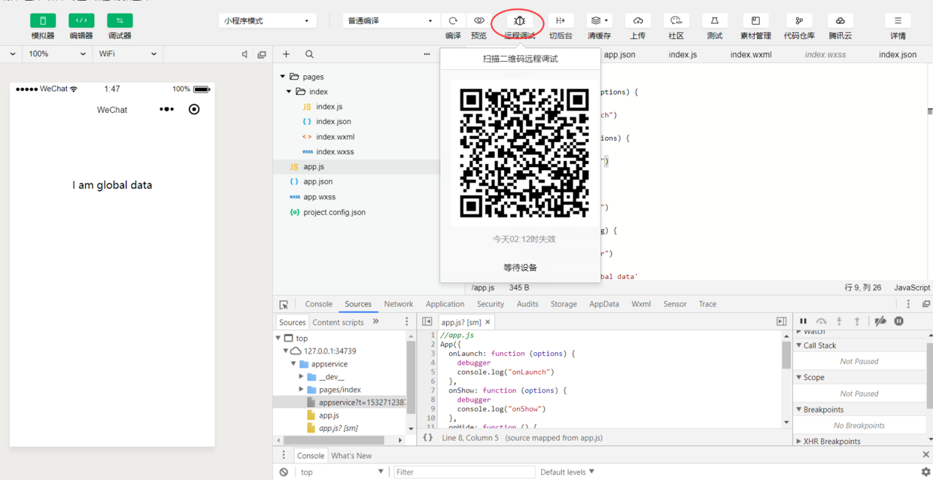This screenshot has width=933, height=480.
Task: Open material management (素材管理)
Action: pos(755,21)
